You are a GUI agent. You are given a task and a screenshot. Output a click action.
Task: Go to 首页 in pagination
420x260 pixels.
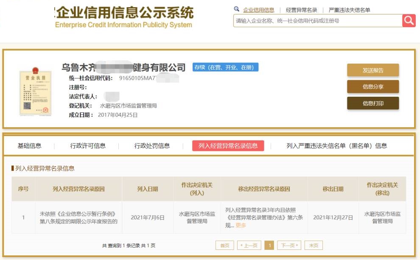tap(224, 245)
